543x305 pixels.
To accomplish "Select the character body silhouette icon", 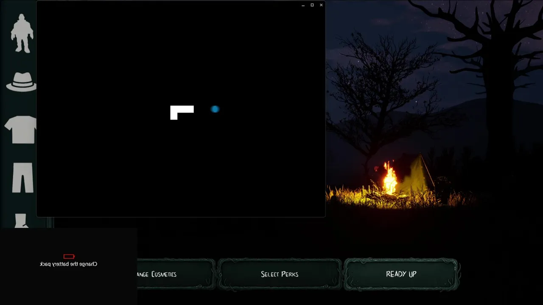I will pyautogui.click(x=22, y=33).
